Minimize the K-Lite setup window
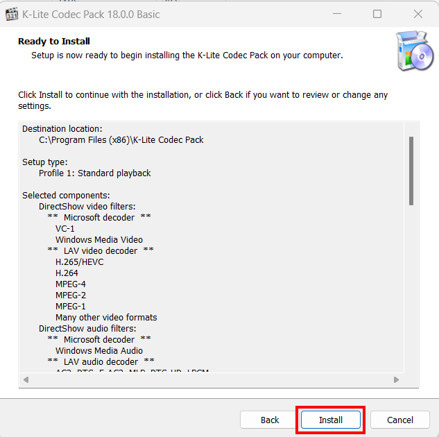 pyautogui.click(x=337, y=14)
